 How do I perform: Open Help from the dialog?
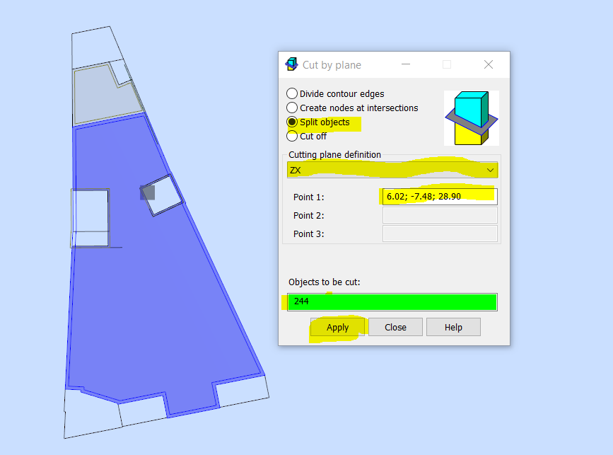click(x=453, y=327)
